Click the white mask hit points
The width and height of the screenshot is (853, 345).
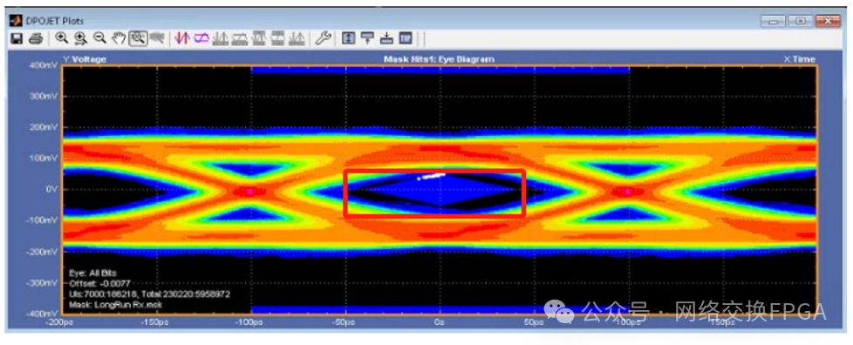tap(431, 176)
